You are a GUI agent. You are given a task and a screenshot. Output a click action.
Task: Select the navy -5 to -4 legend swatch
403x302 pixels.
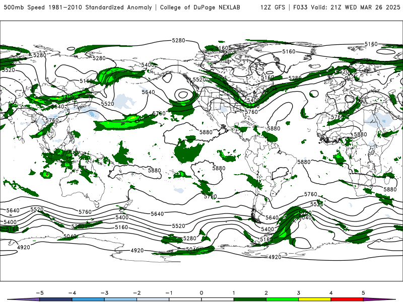[56, 299]
